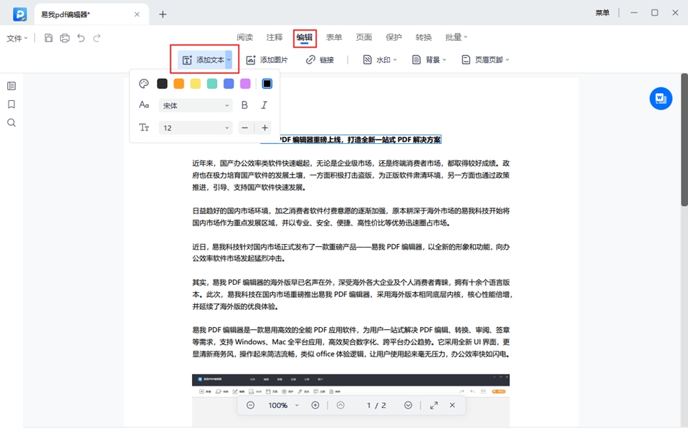Pick the purple color swatch
The width and height of the screenshot is (688, 428).
[245, 84]
